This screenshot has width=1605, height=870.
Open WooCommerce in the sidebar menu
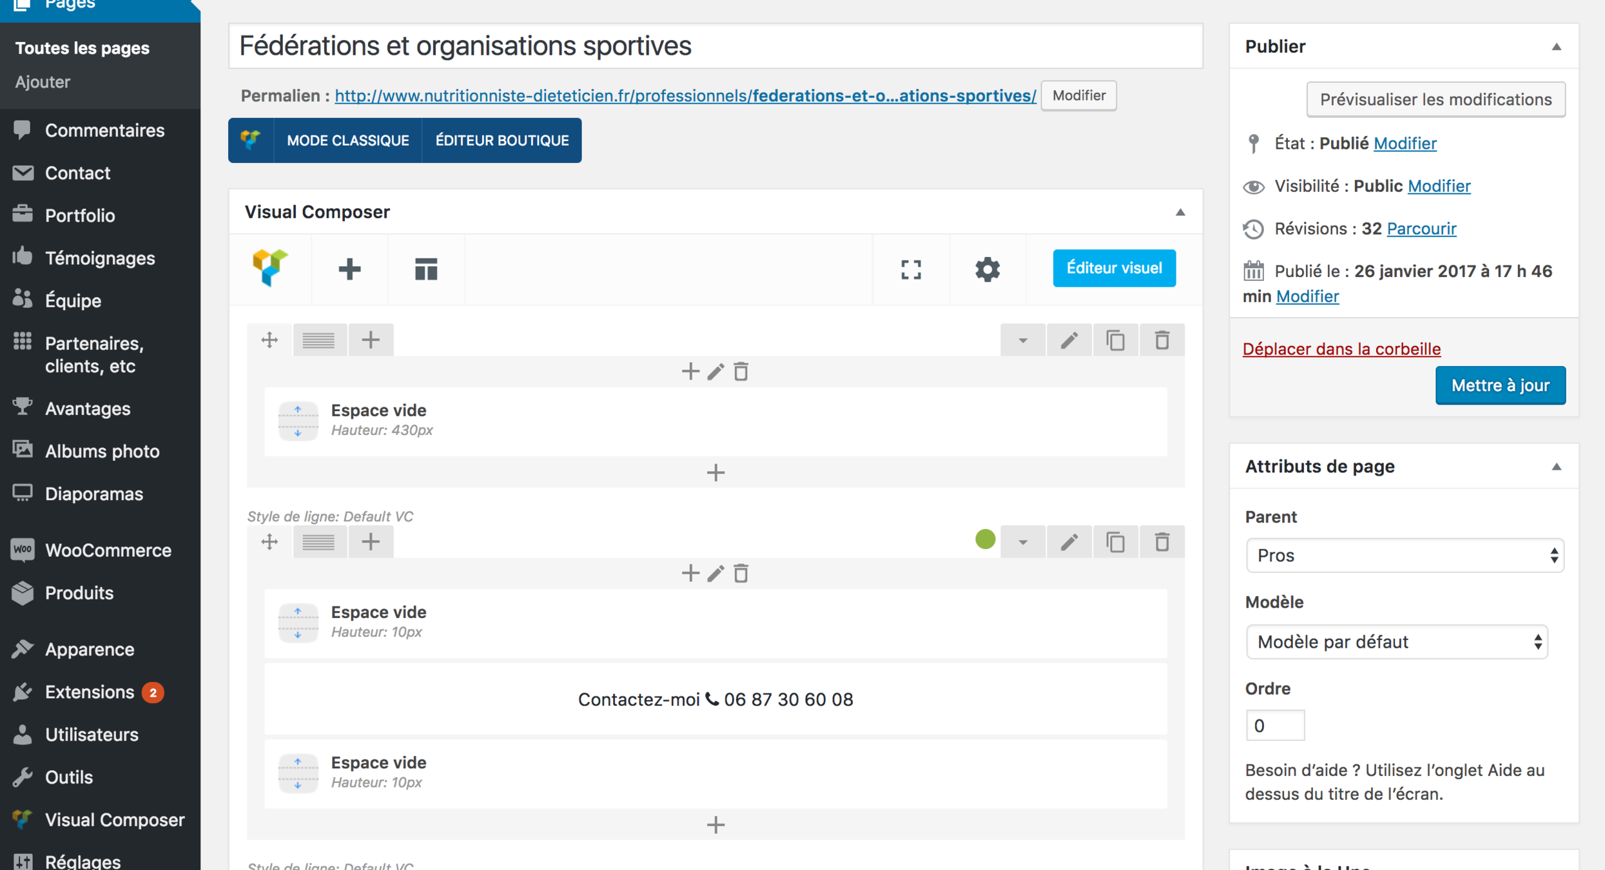coord(108,550)
